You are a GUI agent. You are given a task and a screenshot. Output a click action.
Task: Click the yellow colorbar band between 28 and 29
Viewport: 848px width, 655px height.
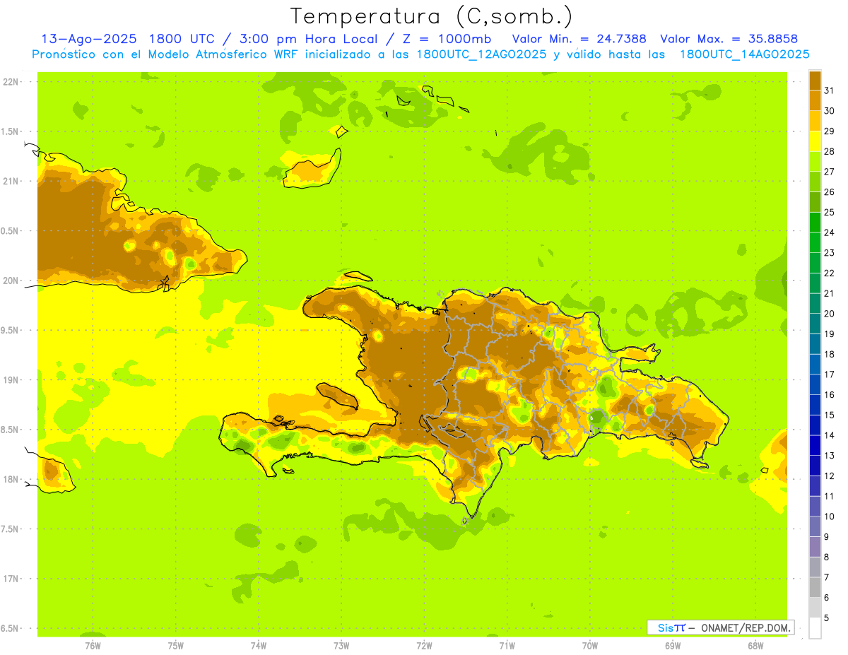[815, 141]
